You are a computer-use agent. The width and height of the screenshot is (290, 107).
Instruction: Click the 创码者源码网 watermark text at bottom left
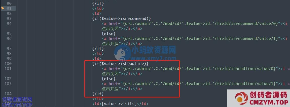[17, 100]
